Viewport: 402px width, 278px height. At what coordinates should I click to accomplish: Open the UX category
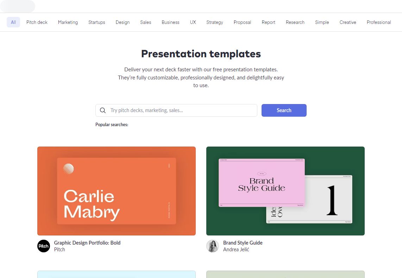pyautogui.click(x=193, y=22)
